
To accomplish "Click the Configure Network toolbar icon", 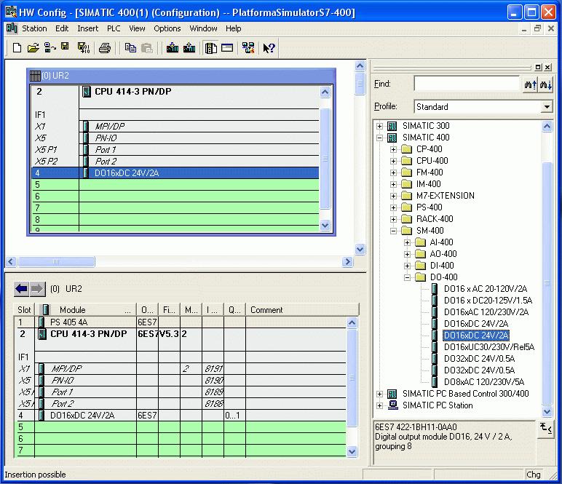I will (248, 47).
